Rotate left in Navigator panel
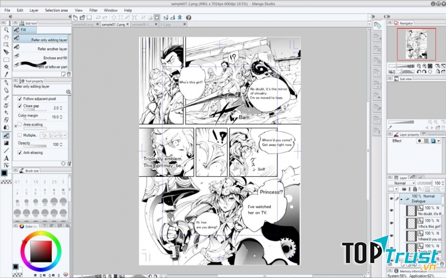This screenshot has width=446, height=278. point(419,72)
